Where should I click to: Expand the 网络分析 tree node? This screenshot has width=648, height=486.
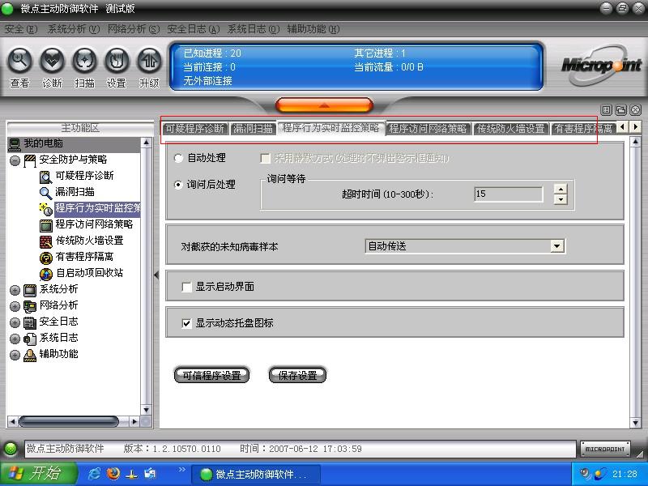15,306
